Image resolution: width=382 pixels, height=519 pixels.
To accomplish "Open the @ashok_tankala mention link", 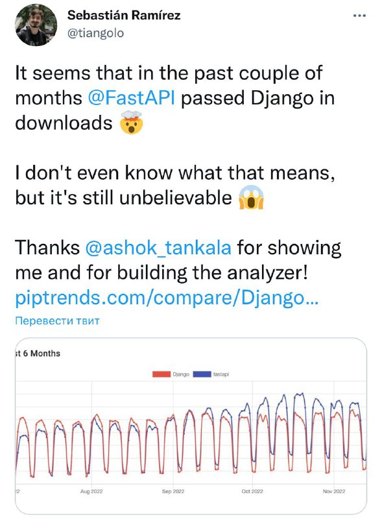I will (x=158, y=248).
